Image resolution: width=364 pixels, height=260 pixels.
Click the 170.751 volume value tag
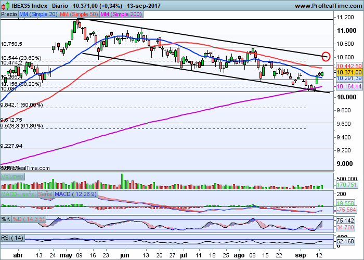click(346, 185)
